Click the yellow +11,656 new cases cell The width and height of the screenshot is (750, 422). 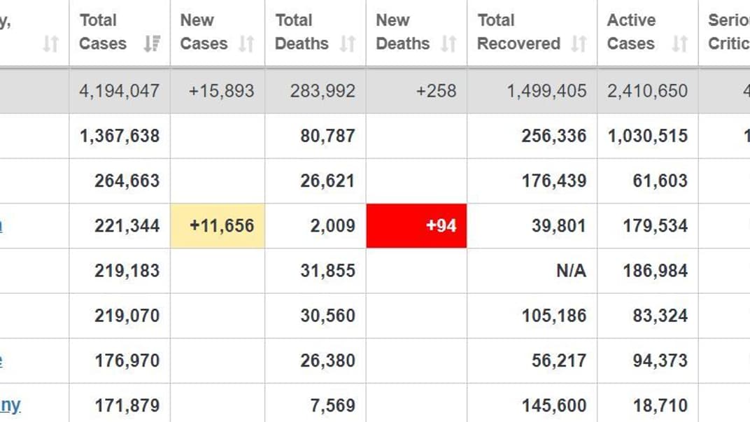(218, 226)
